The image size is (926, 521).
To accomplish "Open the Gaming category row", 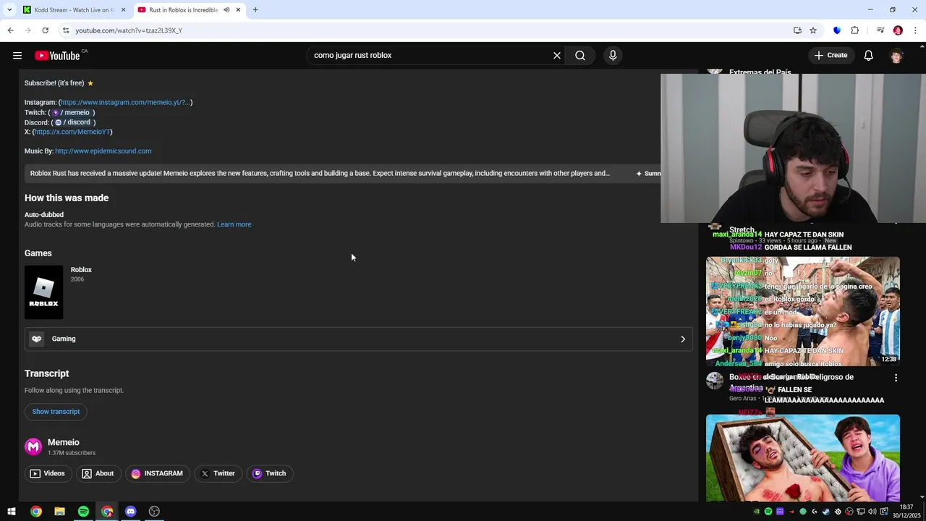I will (x=359, y=339).
